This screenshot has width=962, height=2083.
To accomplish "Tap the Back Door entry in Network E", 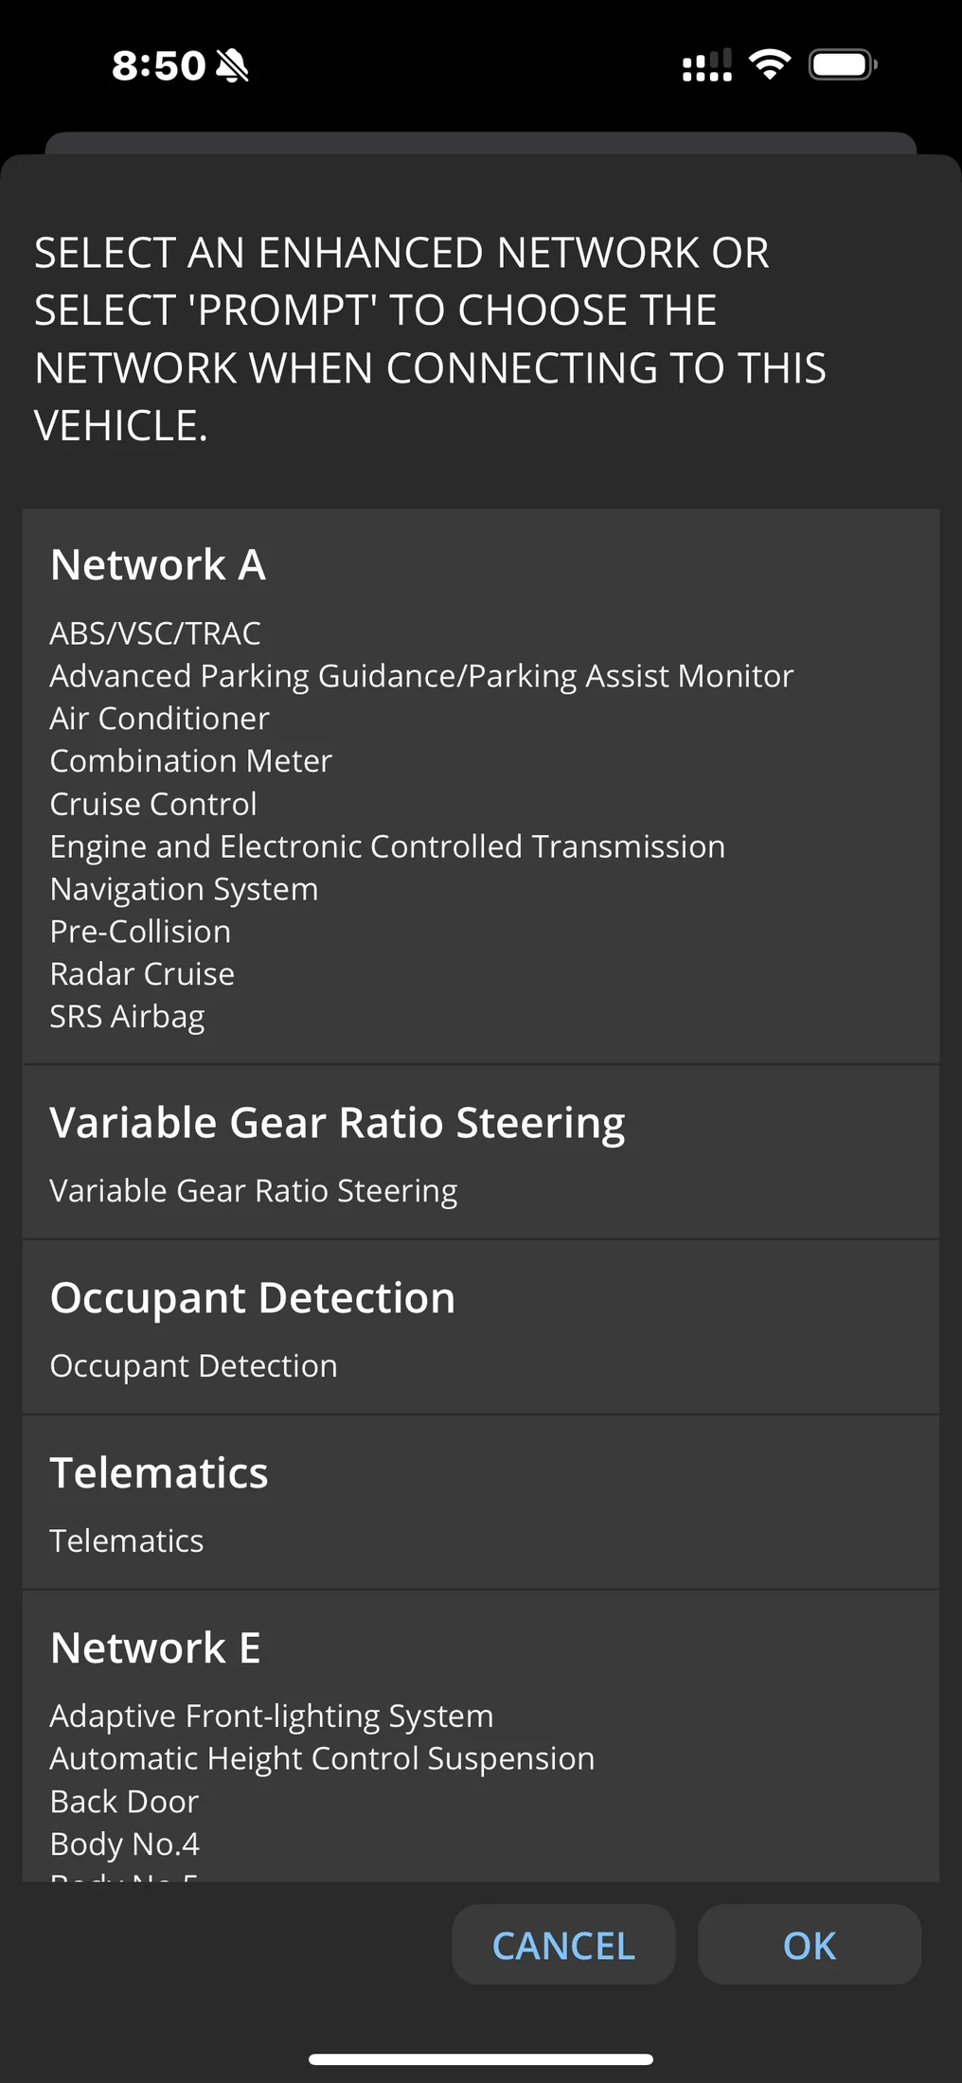I will 124,1801.
